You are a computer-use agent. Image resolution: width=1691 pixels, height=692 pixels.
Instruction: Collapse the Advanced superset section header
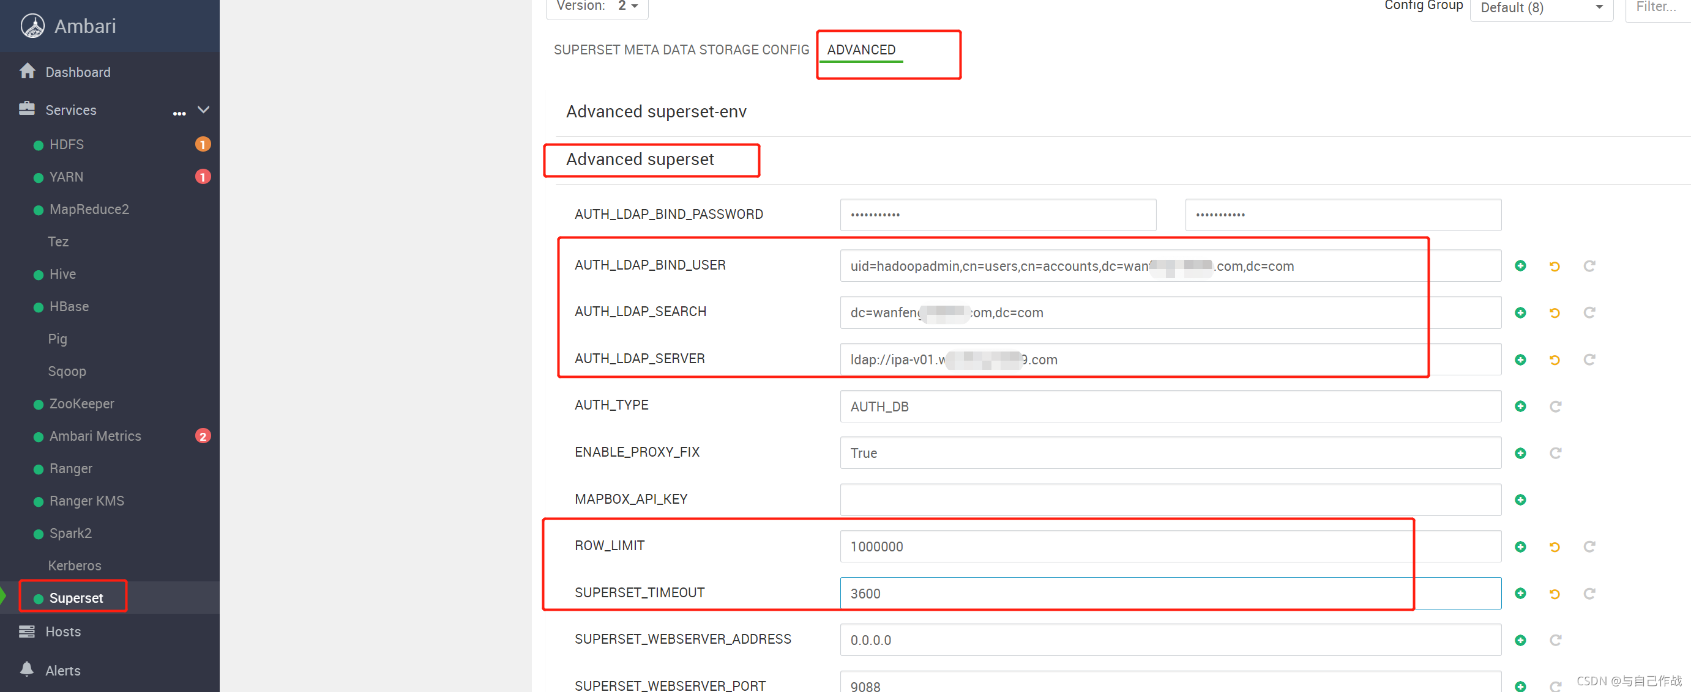point(640,160)
